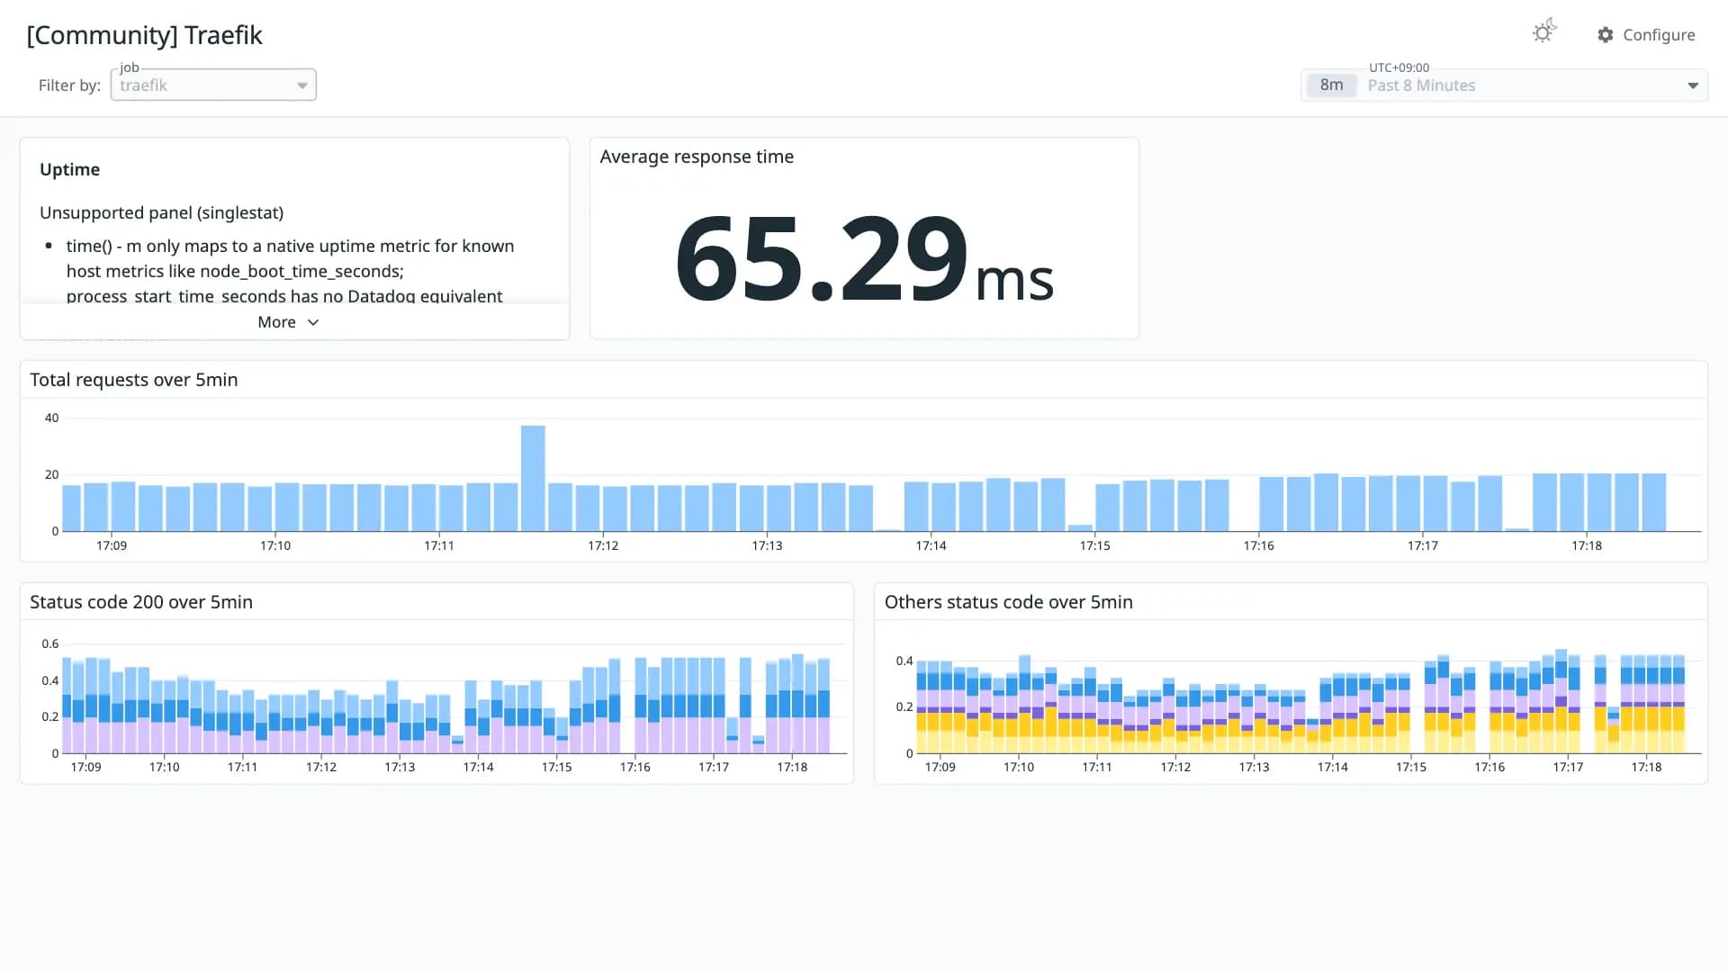The width and height of the screenshot is (1728, 972).
Task: Click the job filter dropdown arrow
Action: tap(302, 85)
